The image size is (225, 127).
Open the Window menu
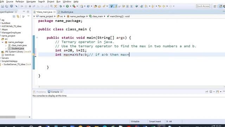coord(67,1)
